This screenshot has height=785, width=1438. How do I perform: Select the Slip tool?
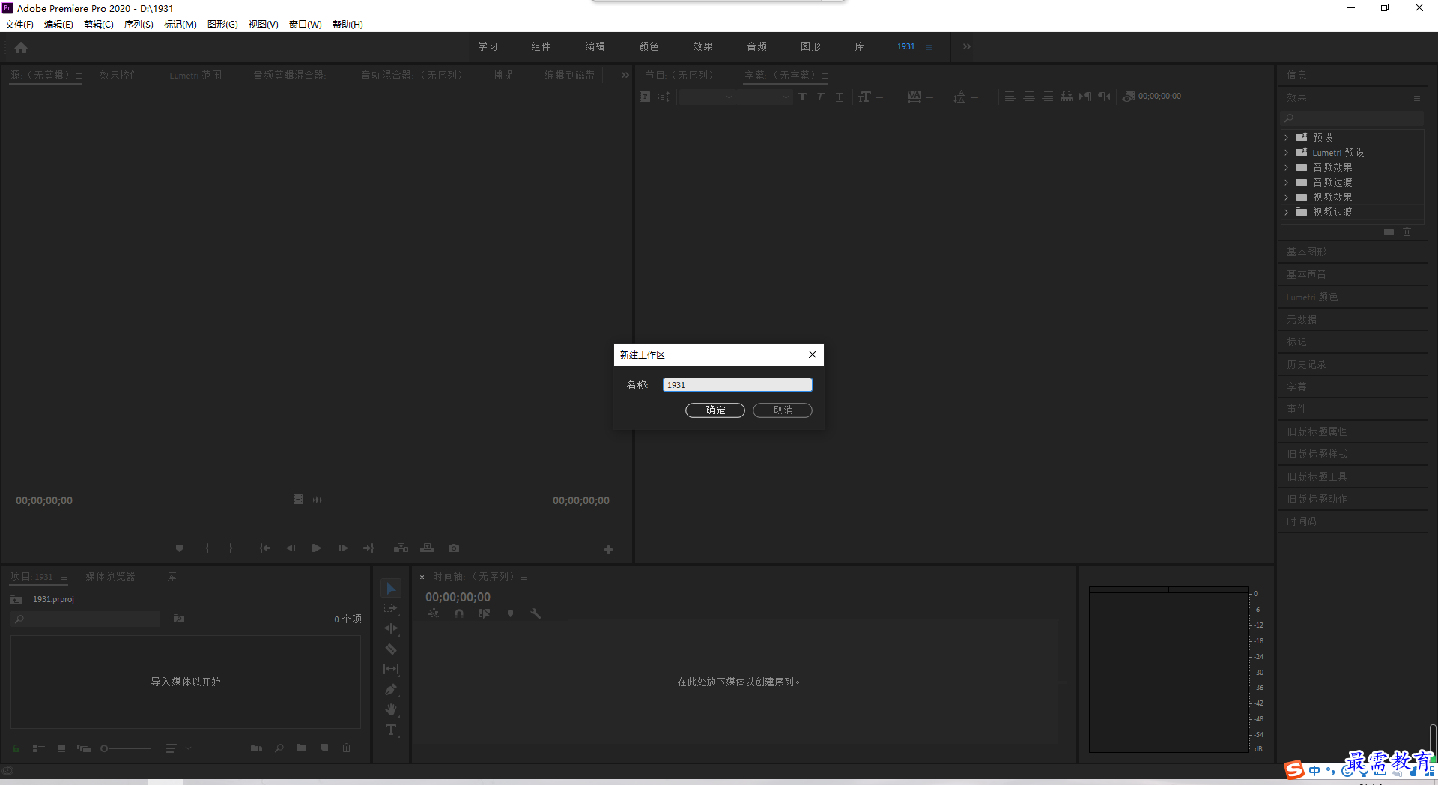(391, 670)
